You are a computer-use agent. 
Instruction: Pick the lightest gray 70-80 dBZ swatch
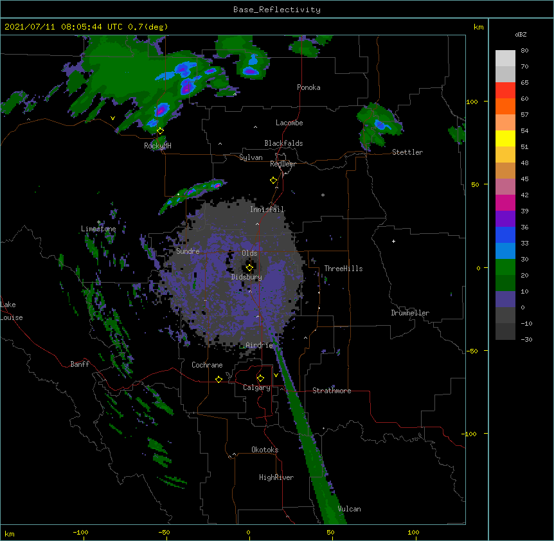505,58
